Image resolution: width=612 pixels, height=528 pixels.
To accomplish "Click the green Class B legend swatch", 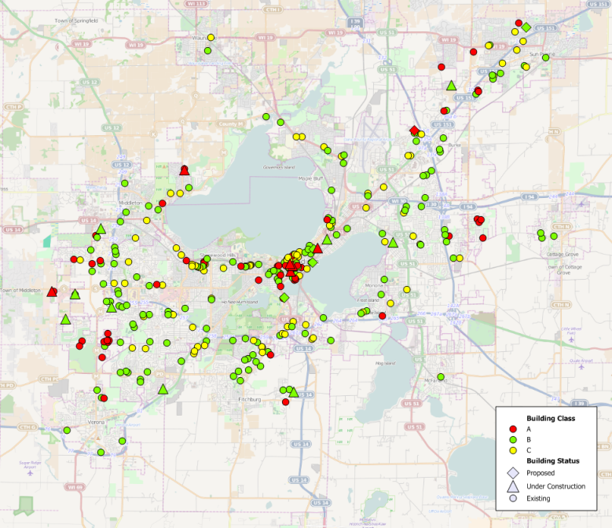I will [512, 440].
